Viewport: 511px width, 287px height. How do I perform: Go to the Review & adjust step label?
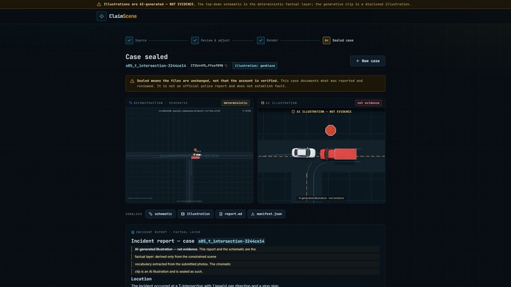215,41
